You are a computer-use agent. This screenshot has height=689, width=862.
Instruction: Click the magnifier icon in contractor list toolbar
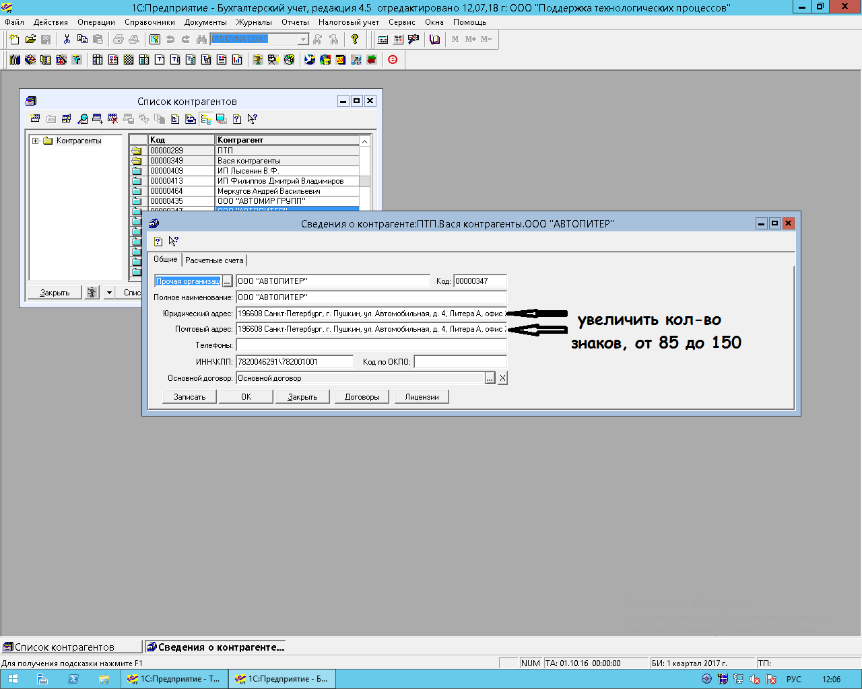tap(82, 119)
